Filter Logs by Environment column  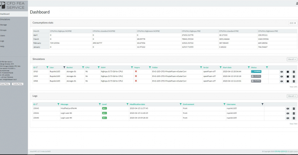pyautogui.click(x=224, y=104)
